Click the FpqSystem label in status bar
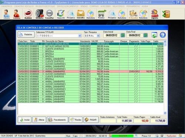 pyautogui.click(x=171, y=136)
